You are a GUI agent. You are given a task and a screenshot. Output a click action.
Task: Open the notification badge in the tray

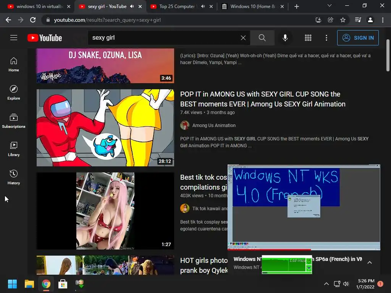(380, 284)
